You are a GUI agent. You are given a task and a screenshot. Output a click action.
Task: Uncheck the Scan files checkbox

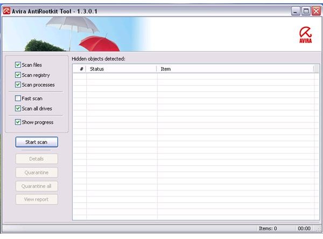[18, 65]
